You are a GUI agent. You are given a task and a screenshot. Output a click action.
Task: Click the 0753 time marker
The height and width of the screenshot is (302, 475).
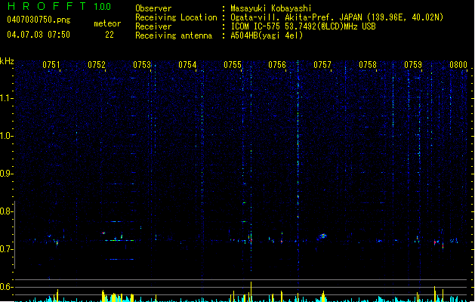(x=142, y=65)
